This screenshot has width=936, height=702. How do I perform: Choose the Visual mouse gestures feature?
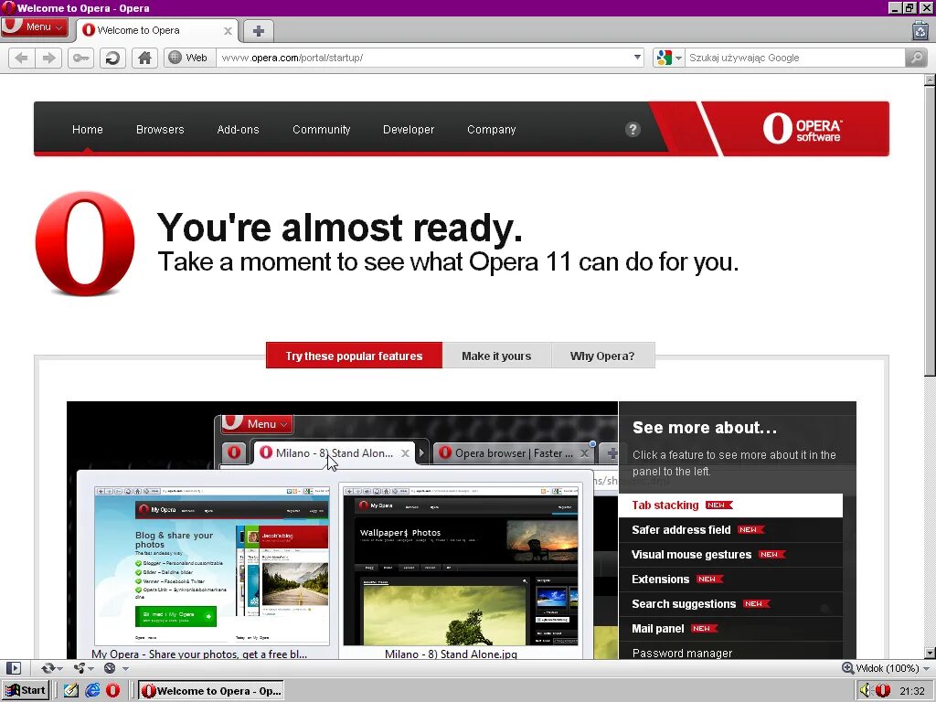[x=730, y=555]
